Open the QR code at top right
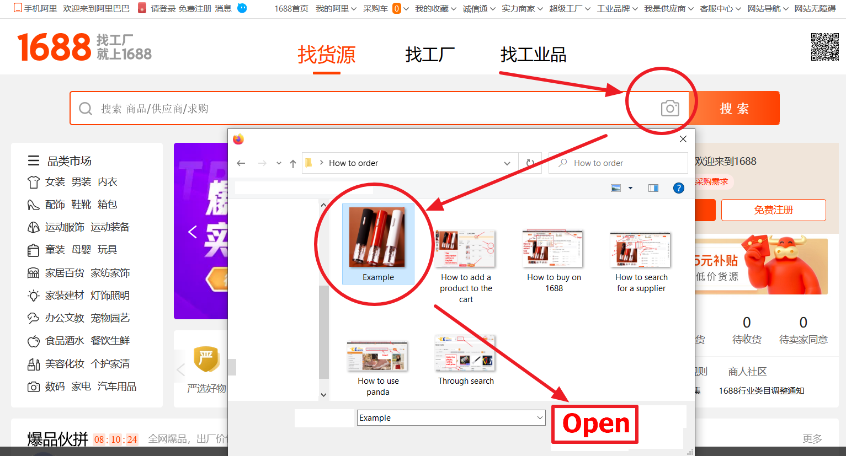 tap(824, 47)
